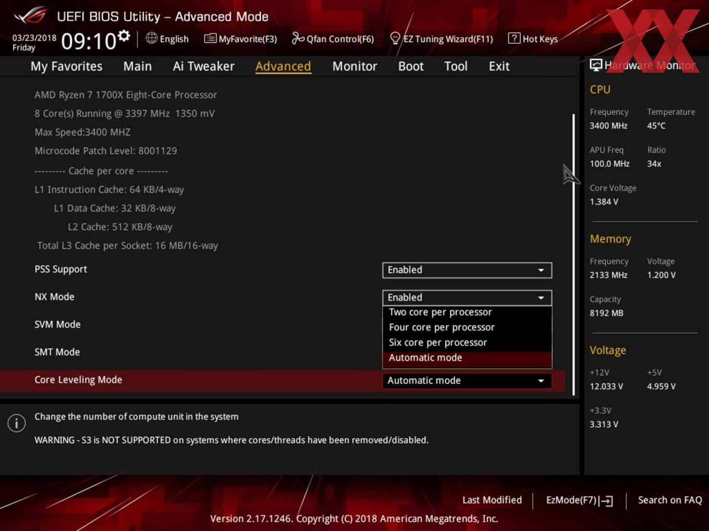
Task: Switch to the Boot tab
Action: pos(411,66)
